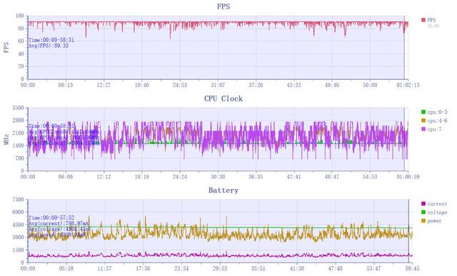Click the 24:53 tick on FPS timeline
Image resolution: width=457 pixels, height=276 pixels.
click(179, 85)
